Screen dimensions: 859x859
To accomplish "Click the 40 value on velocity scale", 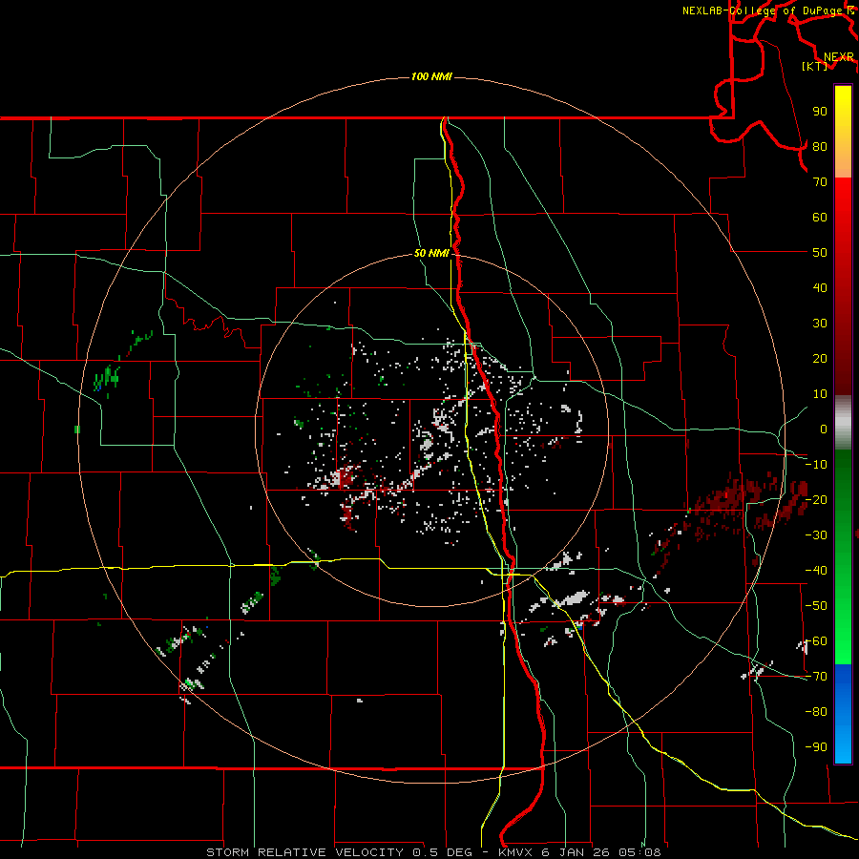I will tap(820, 287).
